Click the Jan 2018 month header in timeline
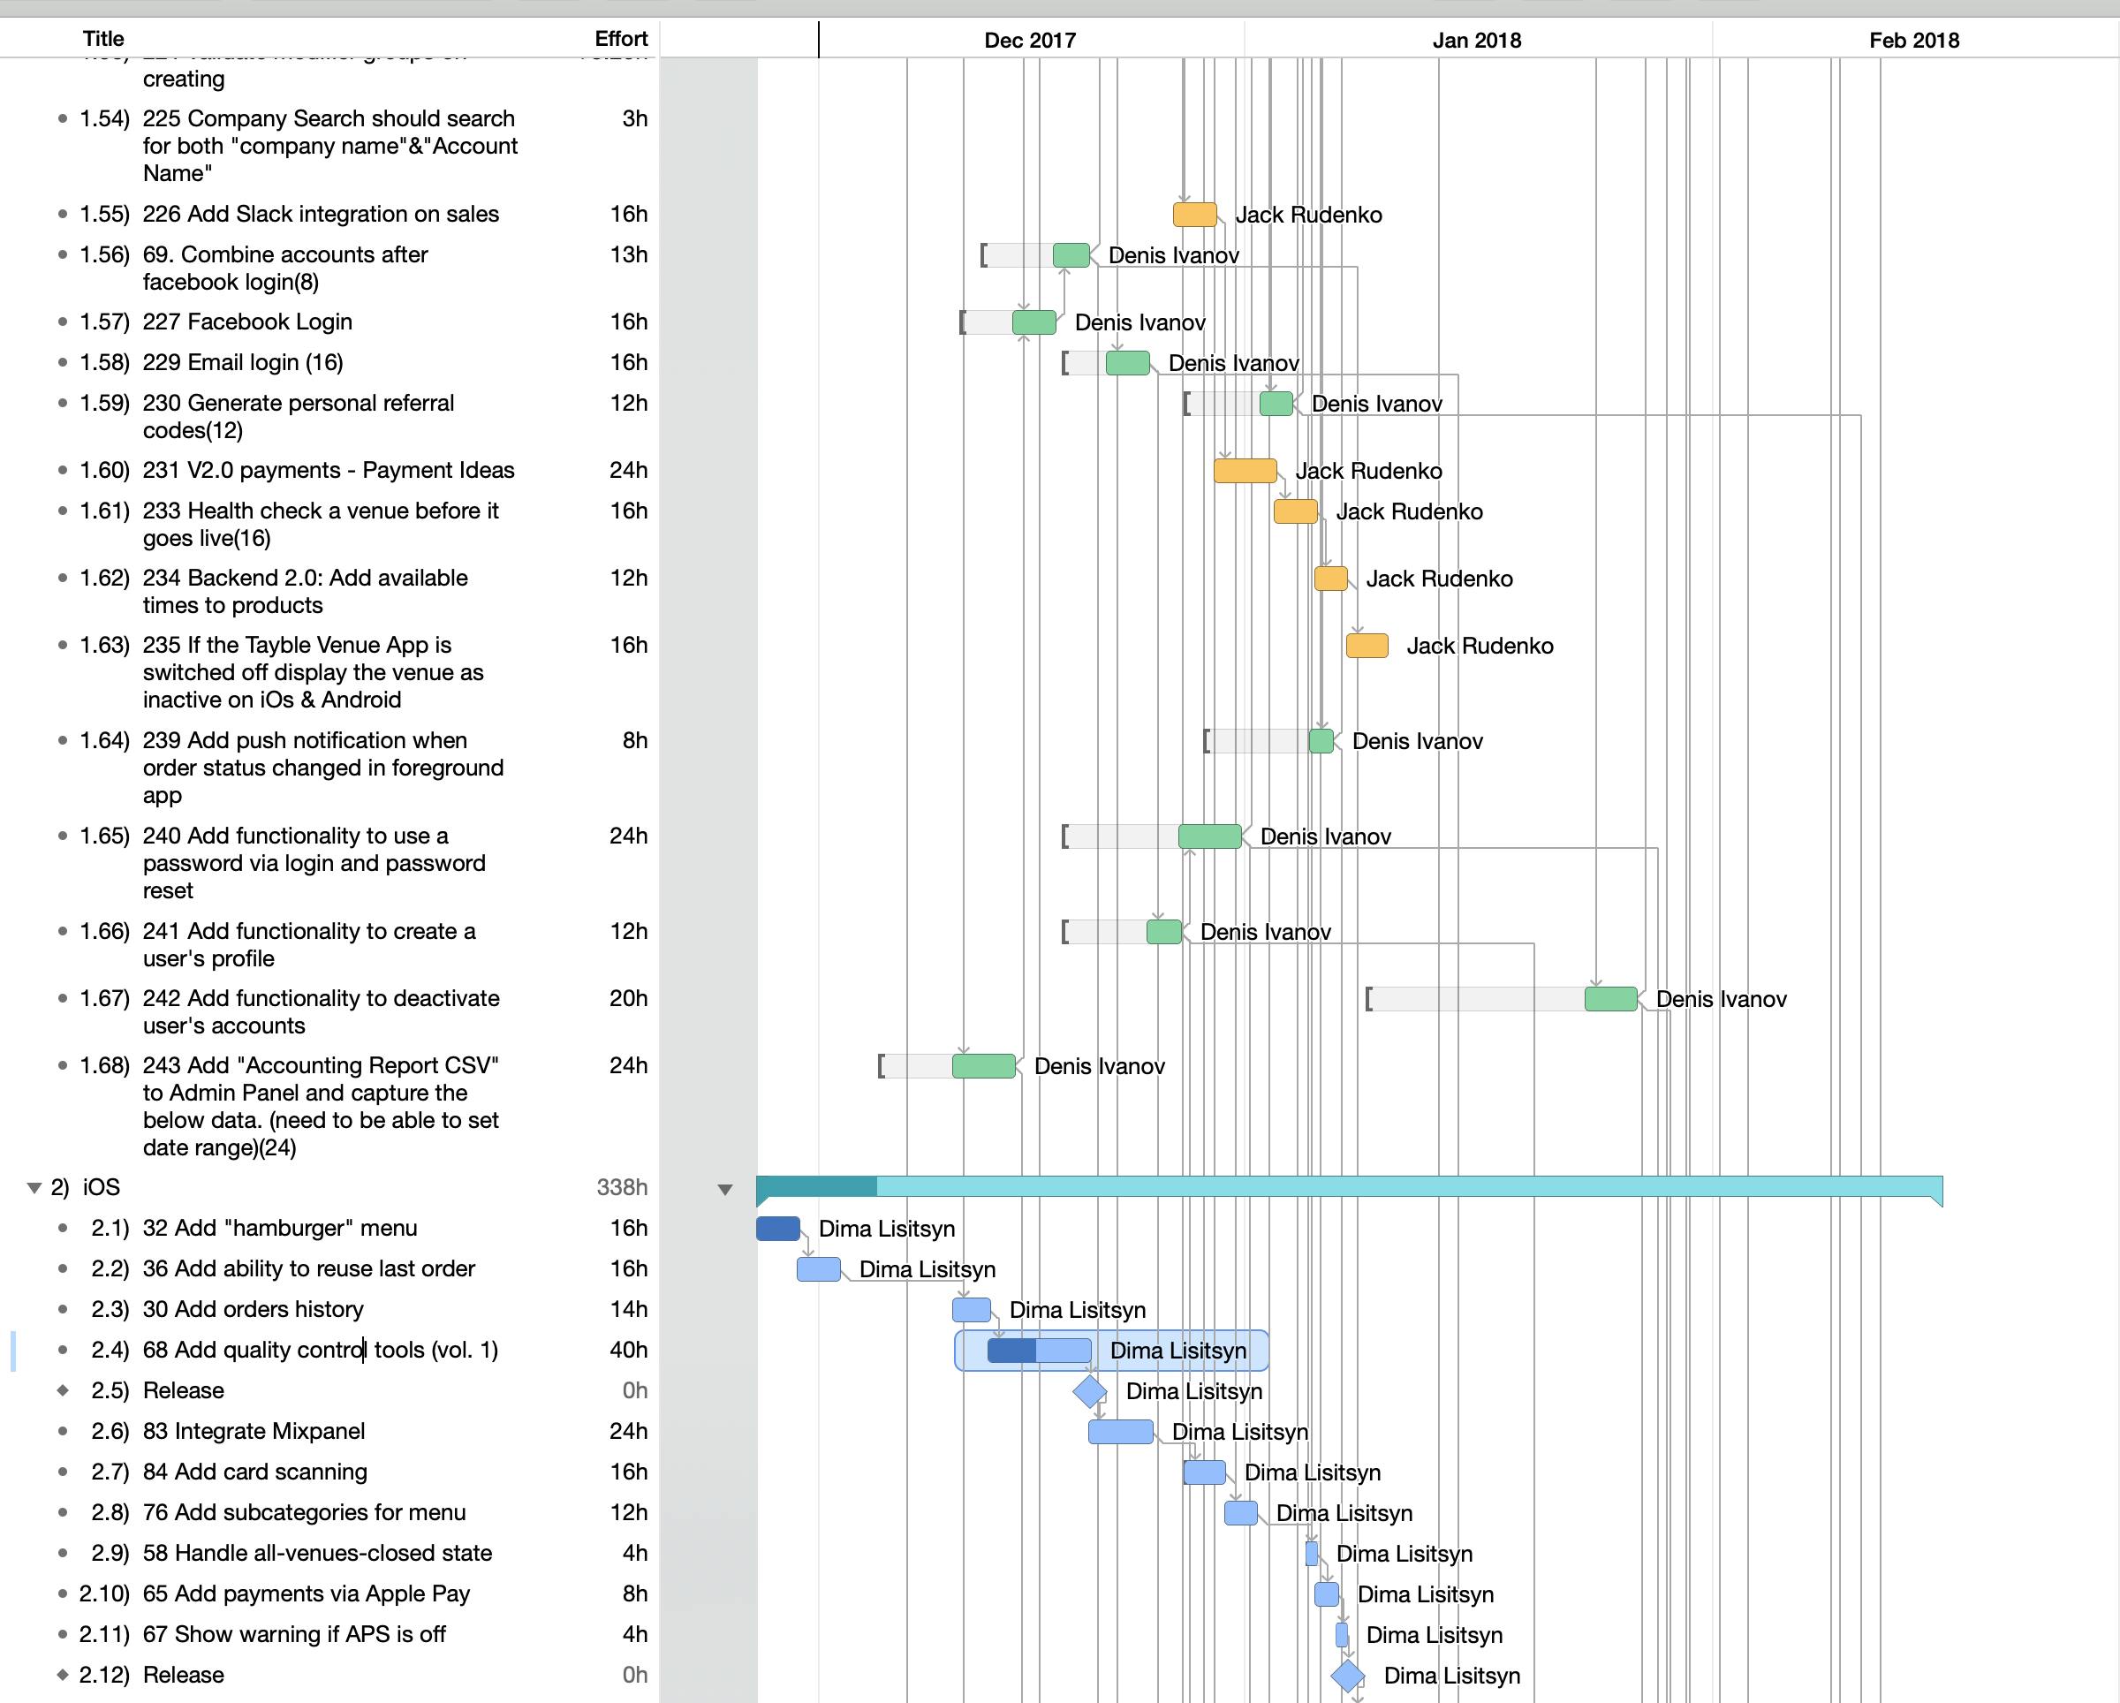This screenshot has height=1703, width=2120. click(x=1476, y=41)
